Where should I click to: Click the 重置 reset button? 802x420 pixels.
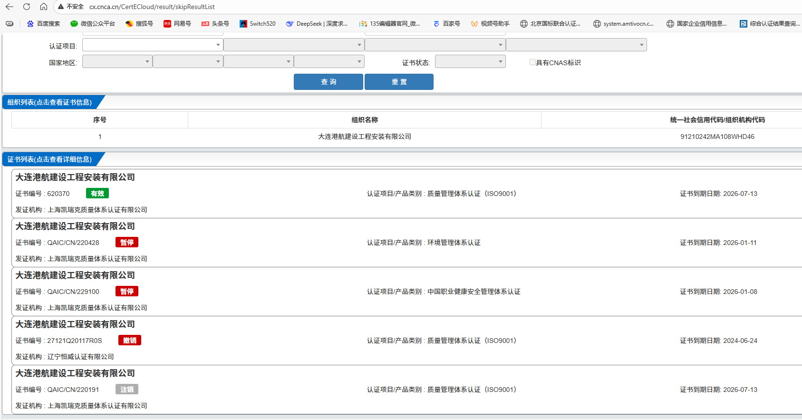pos(399,82)
